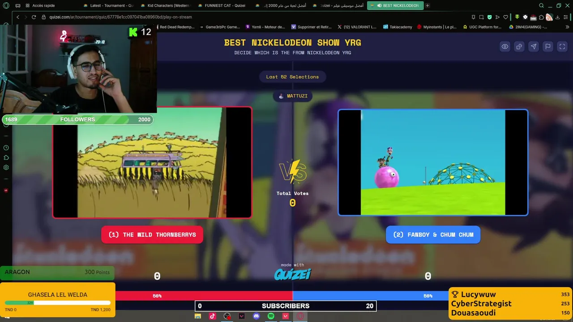Open sidebar extensions cube icon
This screenshot has height=322, width=573.
pos(6,157)
